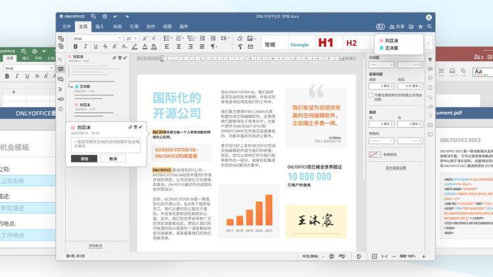
Task: Click the undo arrow in title bar
Action: tap(116, 16)
